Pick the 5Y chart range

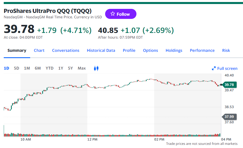(70, 68)
